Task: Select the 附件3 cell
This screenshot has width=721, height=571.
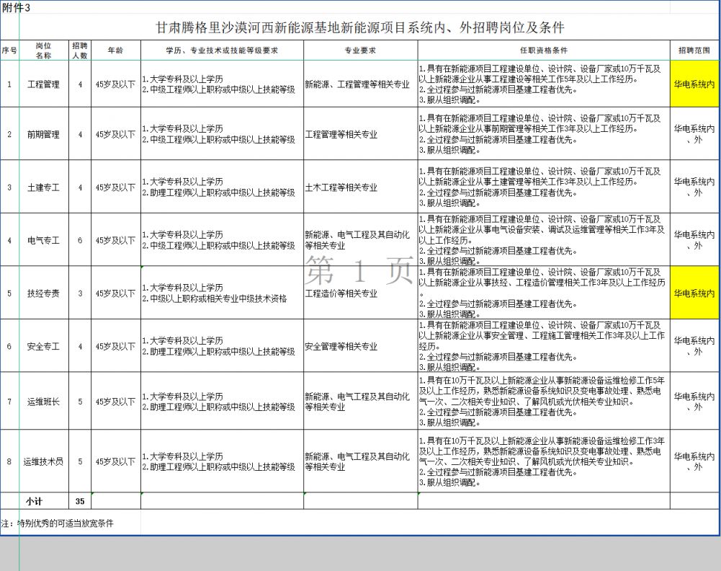Action: coord(16,7)
